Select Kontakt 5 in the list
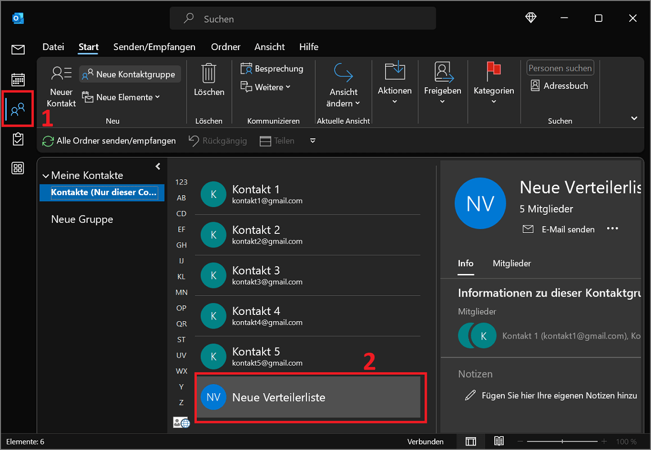This screenshot has height=450, width=651. pyautogui.click(x=308, y=357)
